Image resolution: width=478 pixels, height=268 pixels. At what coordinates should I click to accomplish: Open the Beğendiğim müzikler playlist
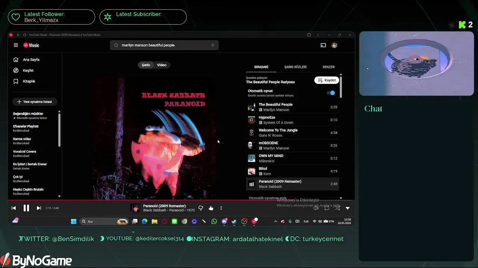pos(34,116)
